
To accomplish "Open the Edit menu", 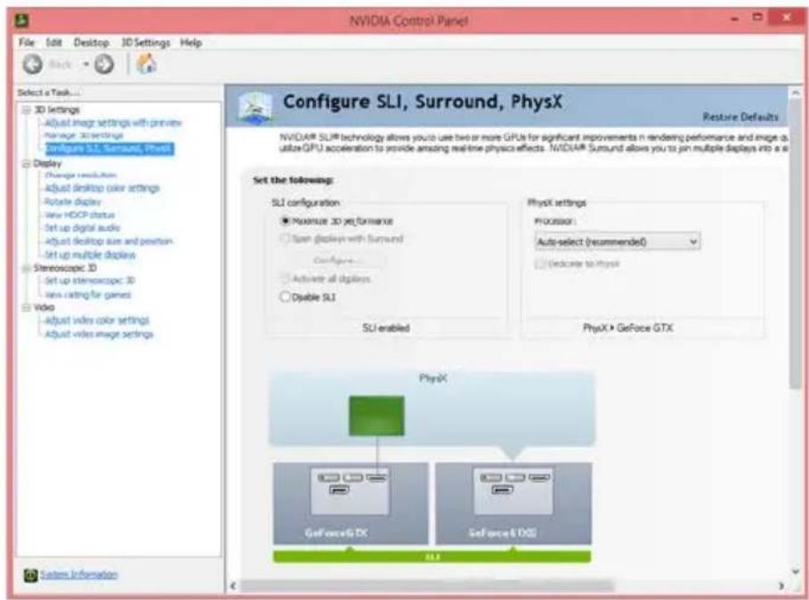I will (x=53, y=43).
